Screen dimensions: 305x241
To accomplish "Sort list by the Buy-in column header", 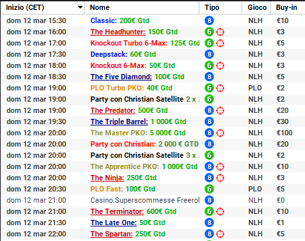I will [287, 7].
